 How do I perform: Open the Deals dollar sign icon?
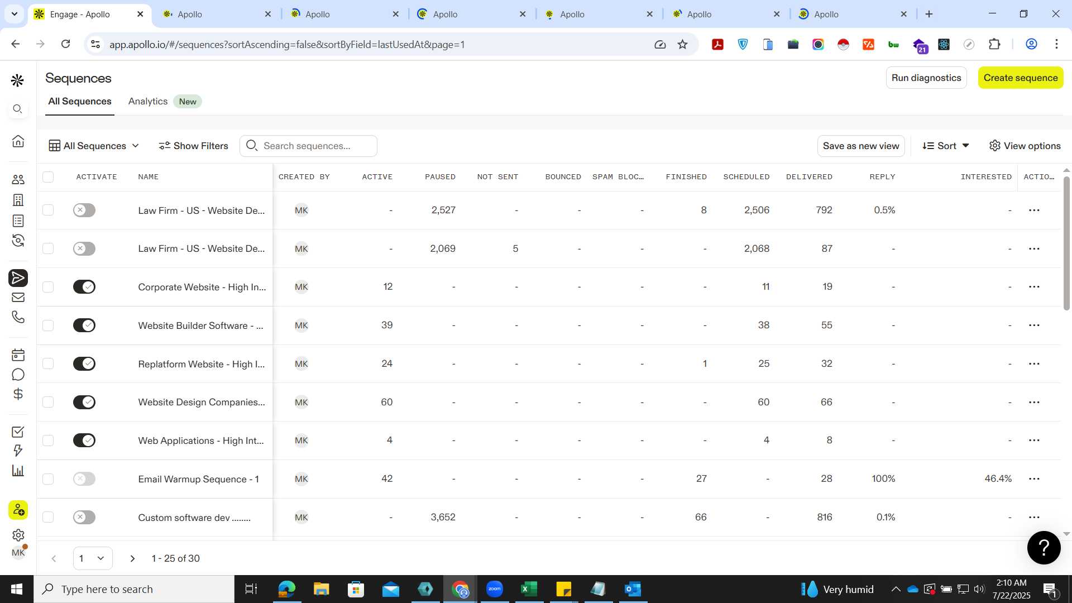coord(18,394)
